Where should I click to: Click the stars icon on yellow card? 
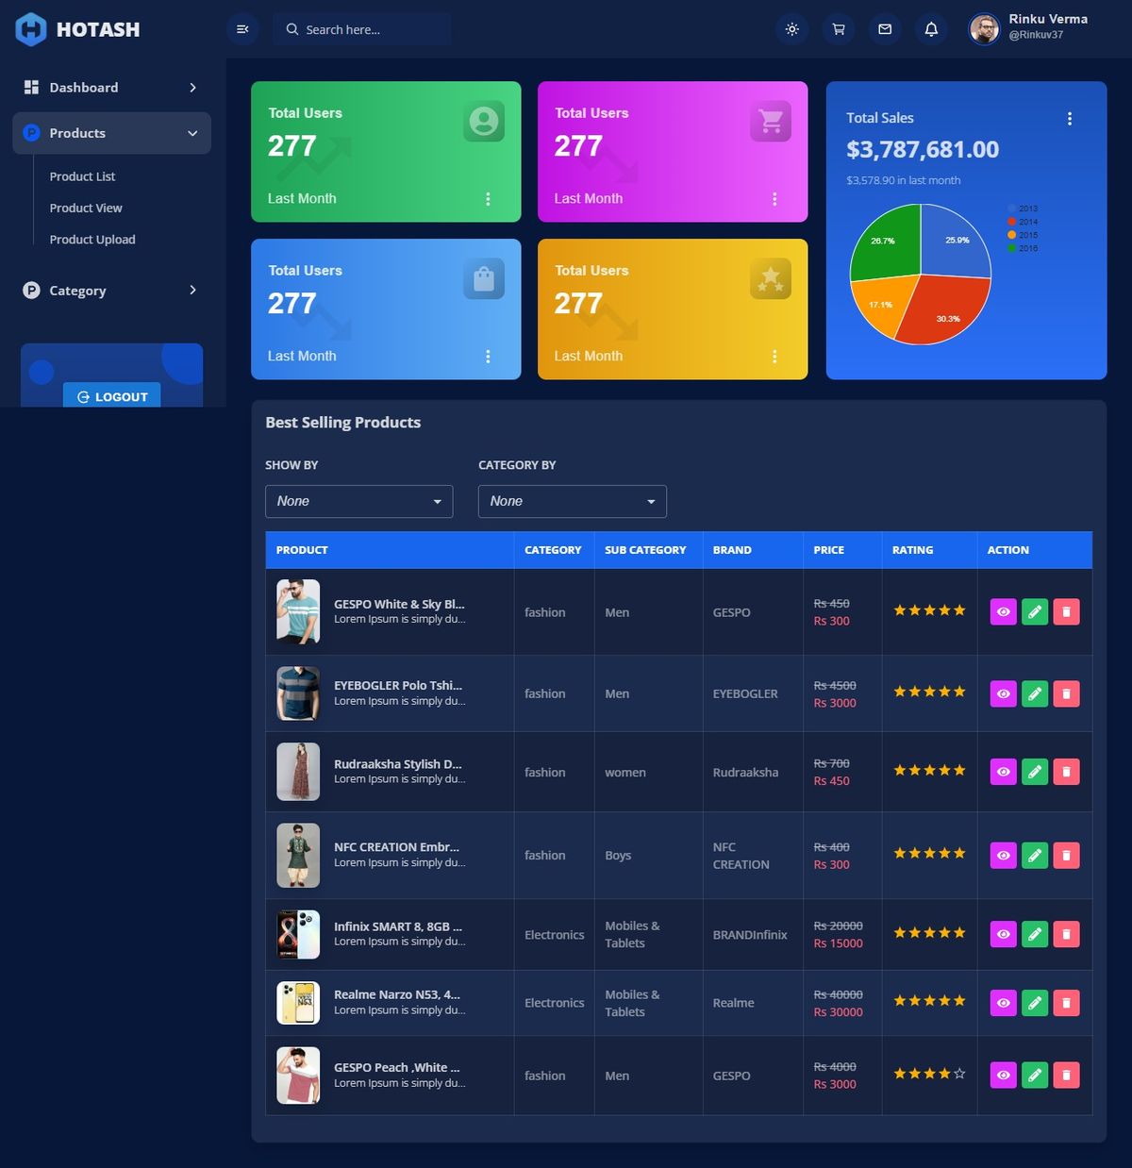coord(771,279)
